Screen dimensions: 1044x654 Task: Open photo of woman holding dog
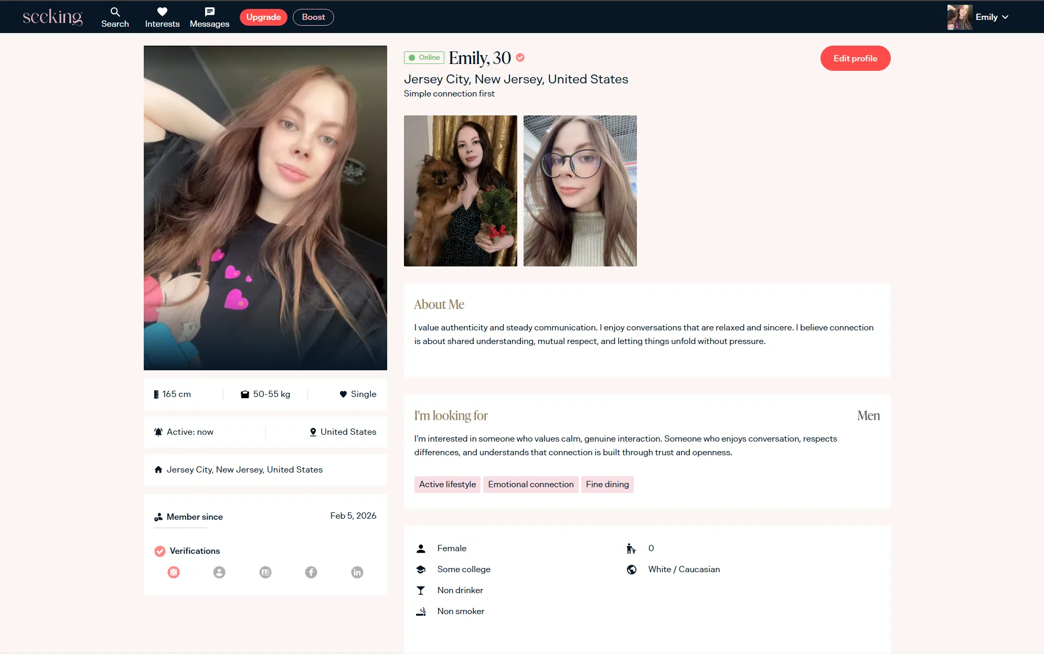[x=460, y=191]
